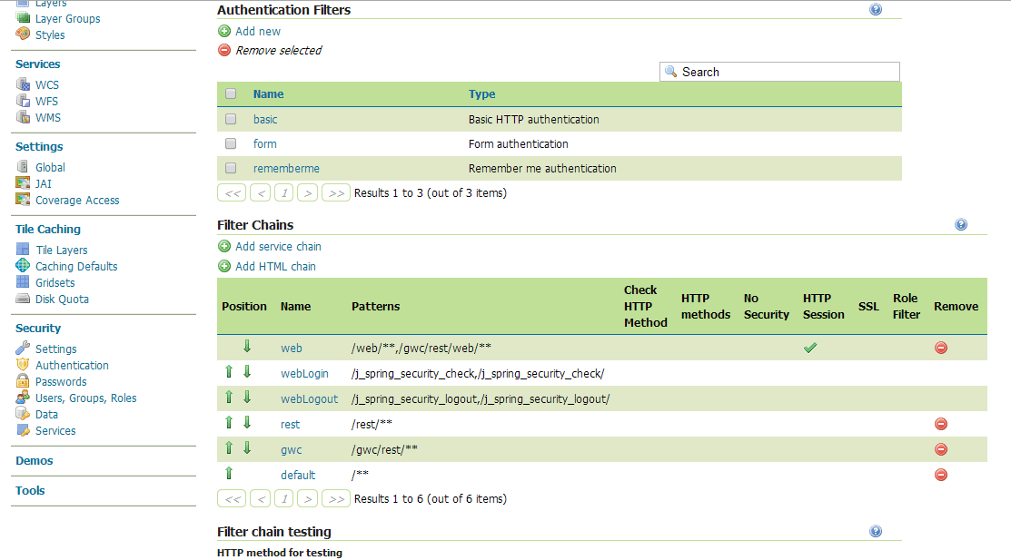1011x560 pixels.
Task: Move rest chain up
Action: [229, 423]
